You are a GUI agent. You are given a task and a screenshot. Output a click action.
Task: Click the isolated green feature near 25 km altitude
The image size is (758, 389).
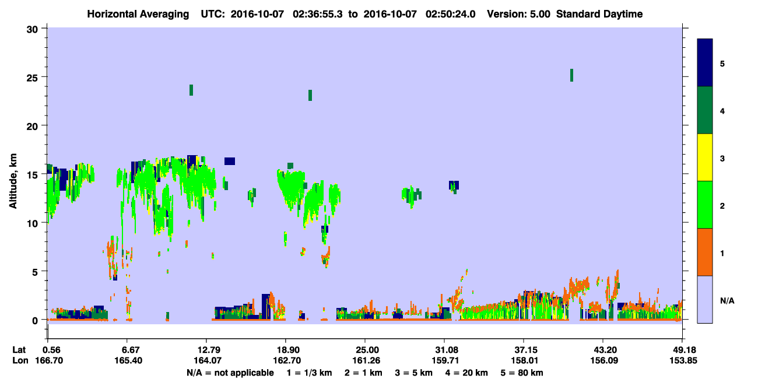click(571, 75)
